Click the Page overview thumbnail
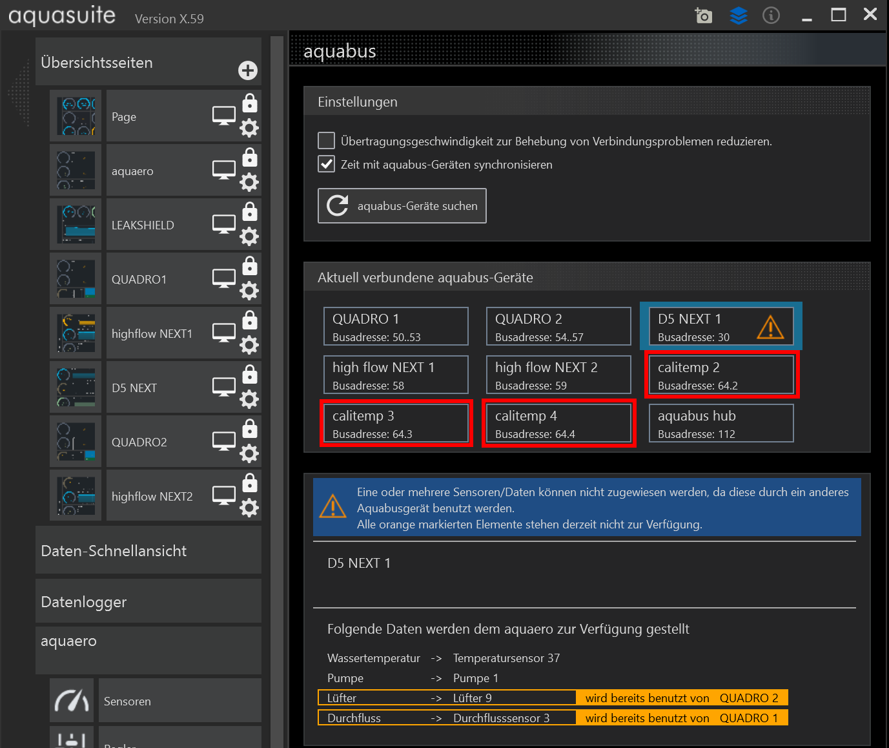 76,117
